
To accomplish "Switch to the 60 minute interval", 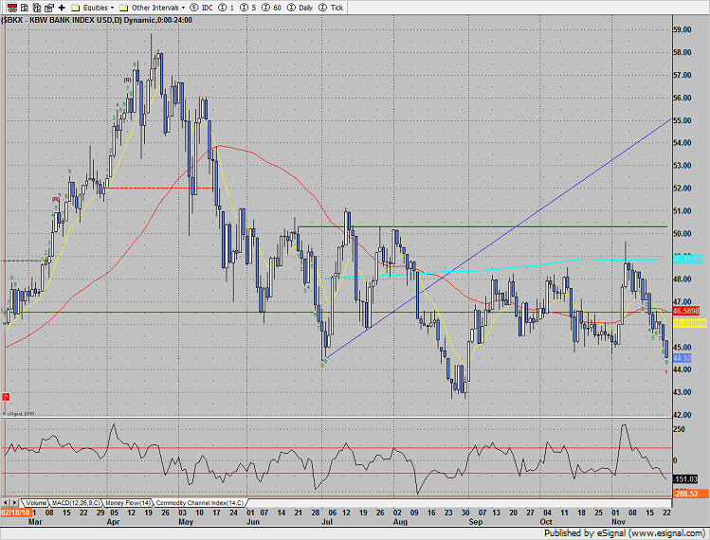I will tap(277, 8).
